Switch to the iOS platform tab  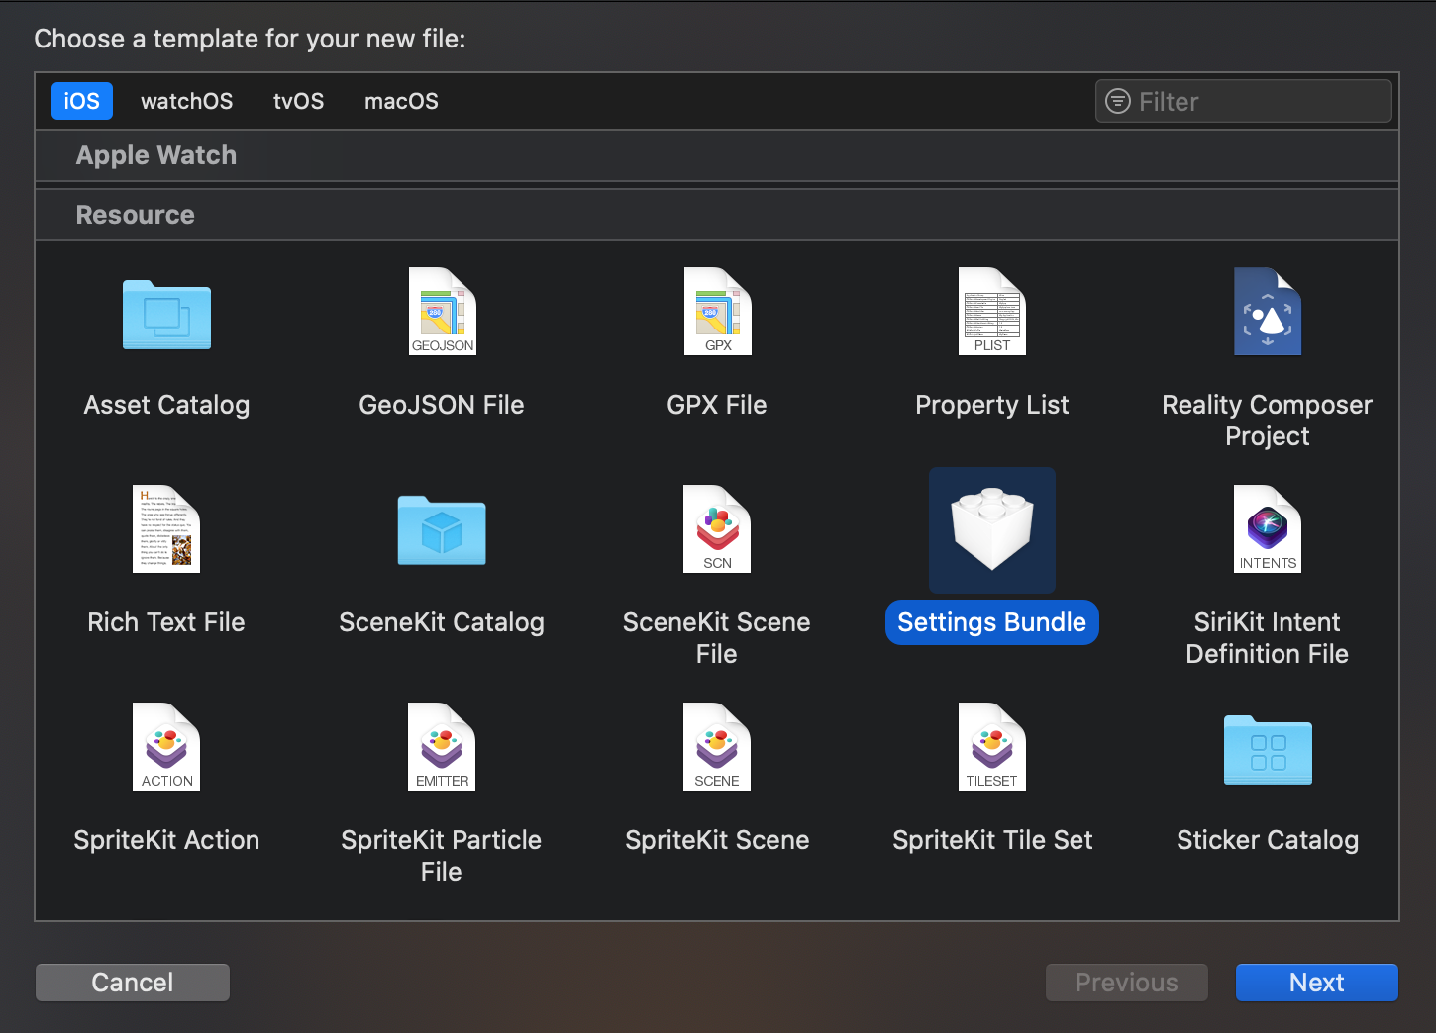(x=82, y=101)
